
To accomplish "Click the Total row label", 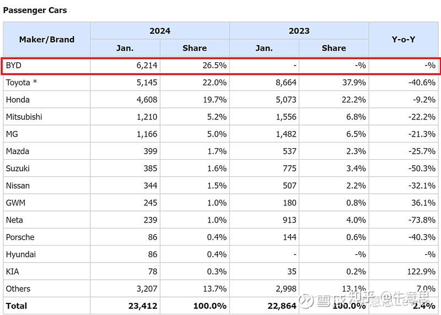I will pyautogui.click(x=47, y=306).
